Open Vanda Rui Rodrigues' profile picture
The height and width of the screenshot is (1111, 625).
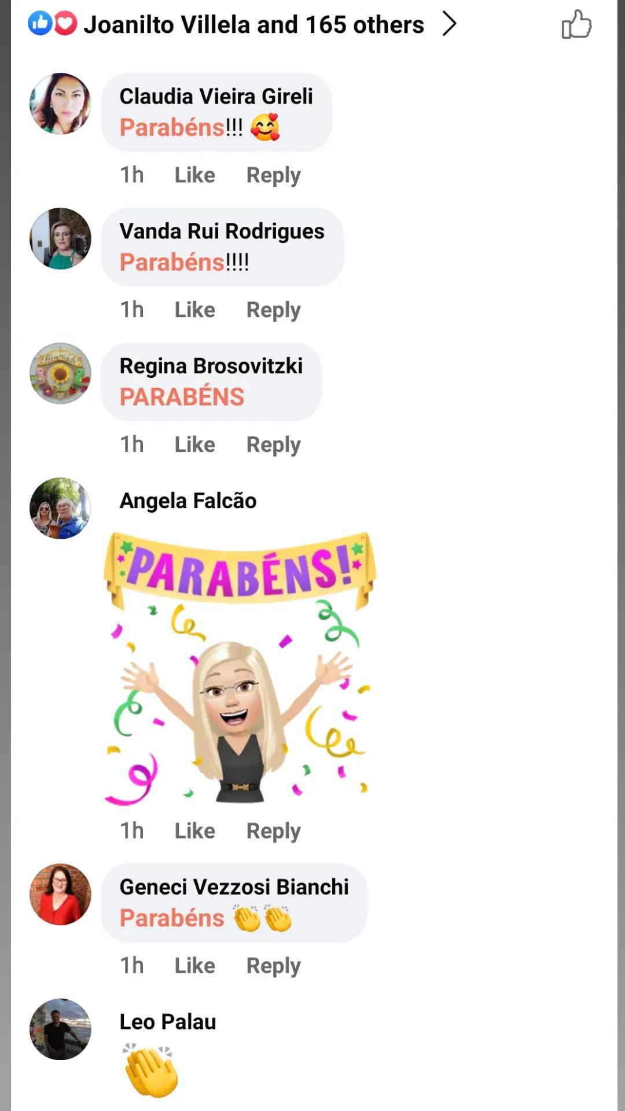(x=60, y=238)
